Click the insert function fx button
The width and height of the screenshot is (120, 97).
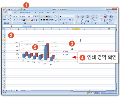click(x=31, y=26)
